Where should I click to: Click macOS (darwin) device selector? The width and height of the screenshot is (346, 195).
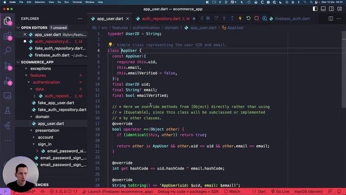point(308,191)
